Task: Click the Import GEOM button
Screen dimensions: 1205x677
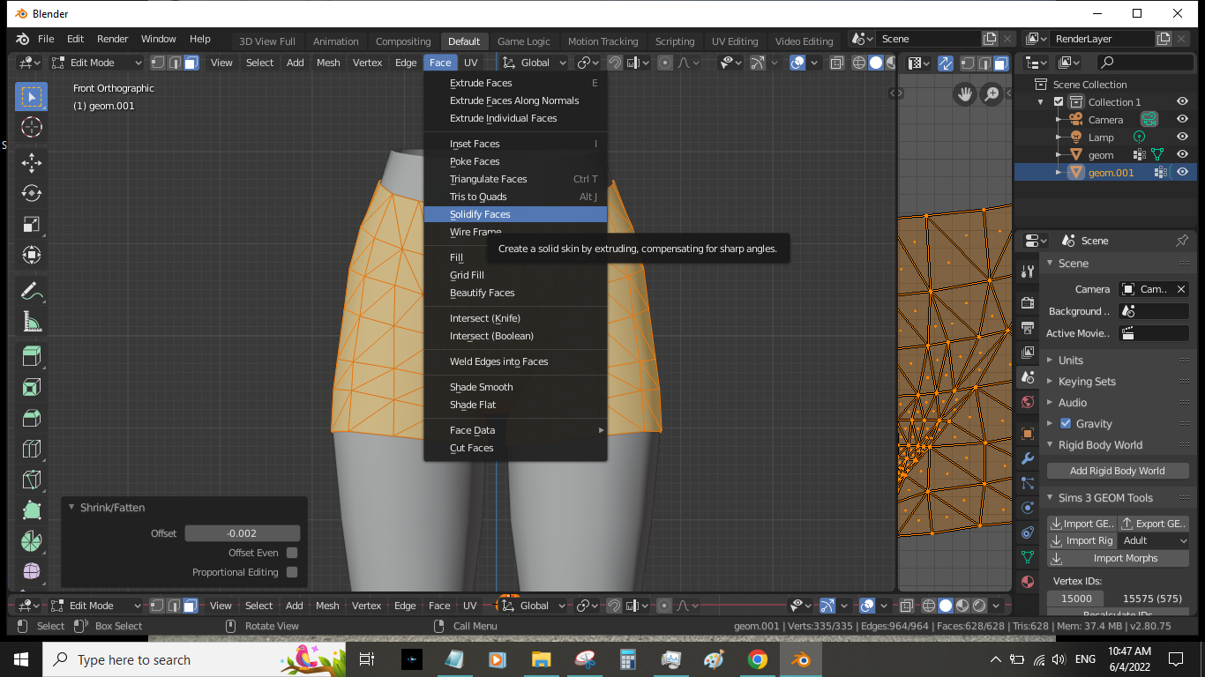Action: click(x=1082, y=524)
